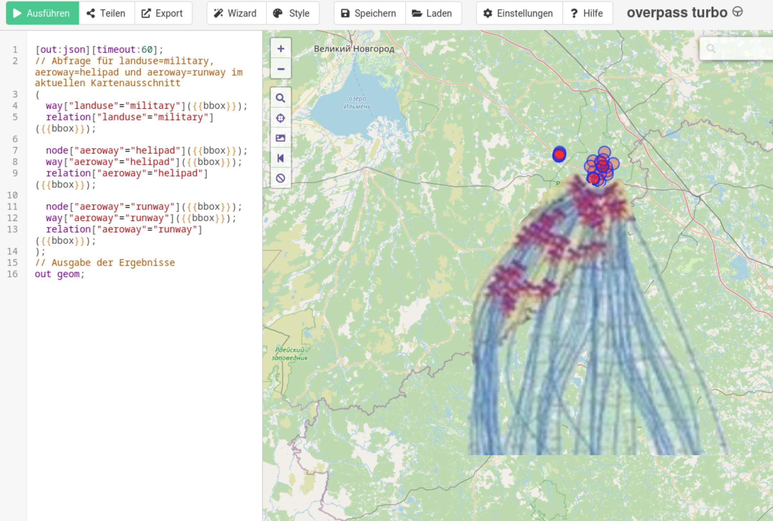Open Einstellungen settings
Viewport: 773px width, 521px height.
(519, 13)
